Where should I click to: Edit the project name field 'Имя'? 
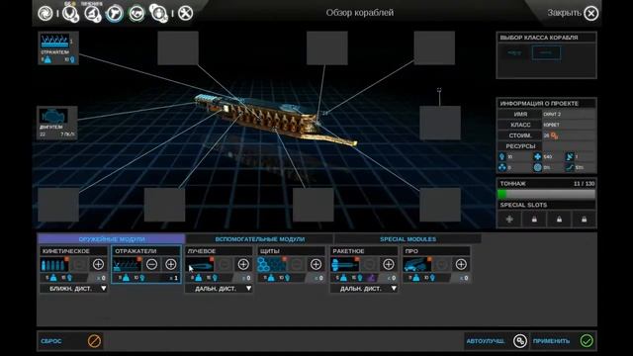coord(569,115)
